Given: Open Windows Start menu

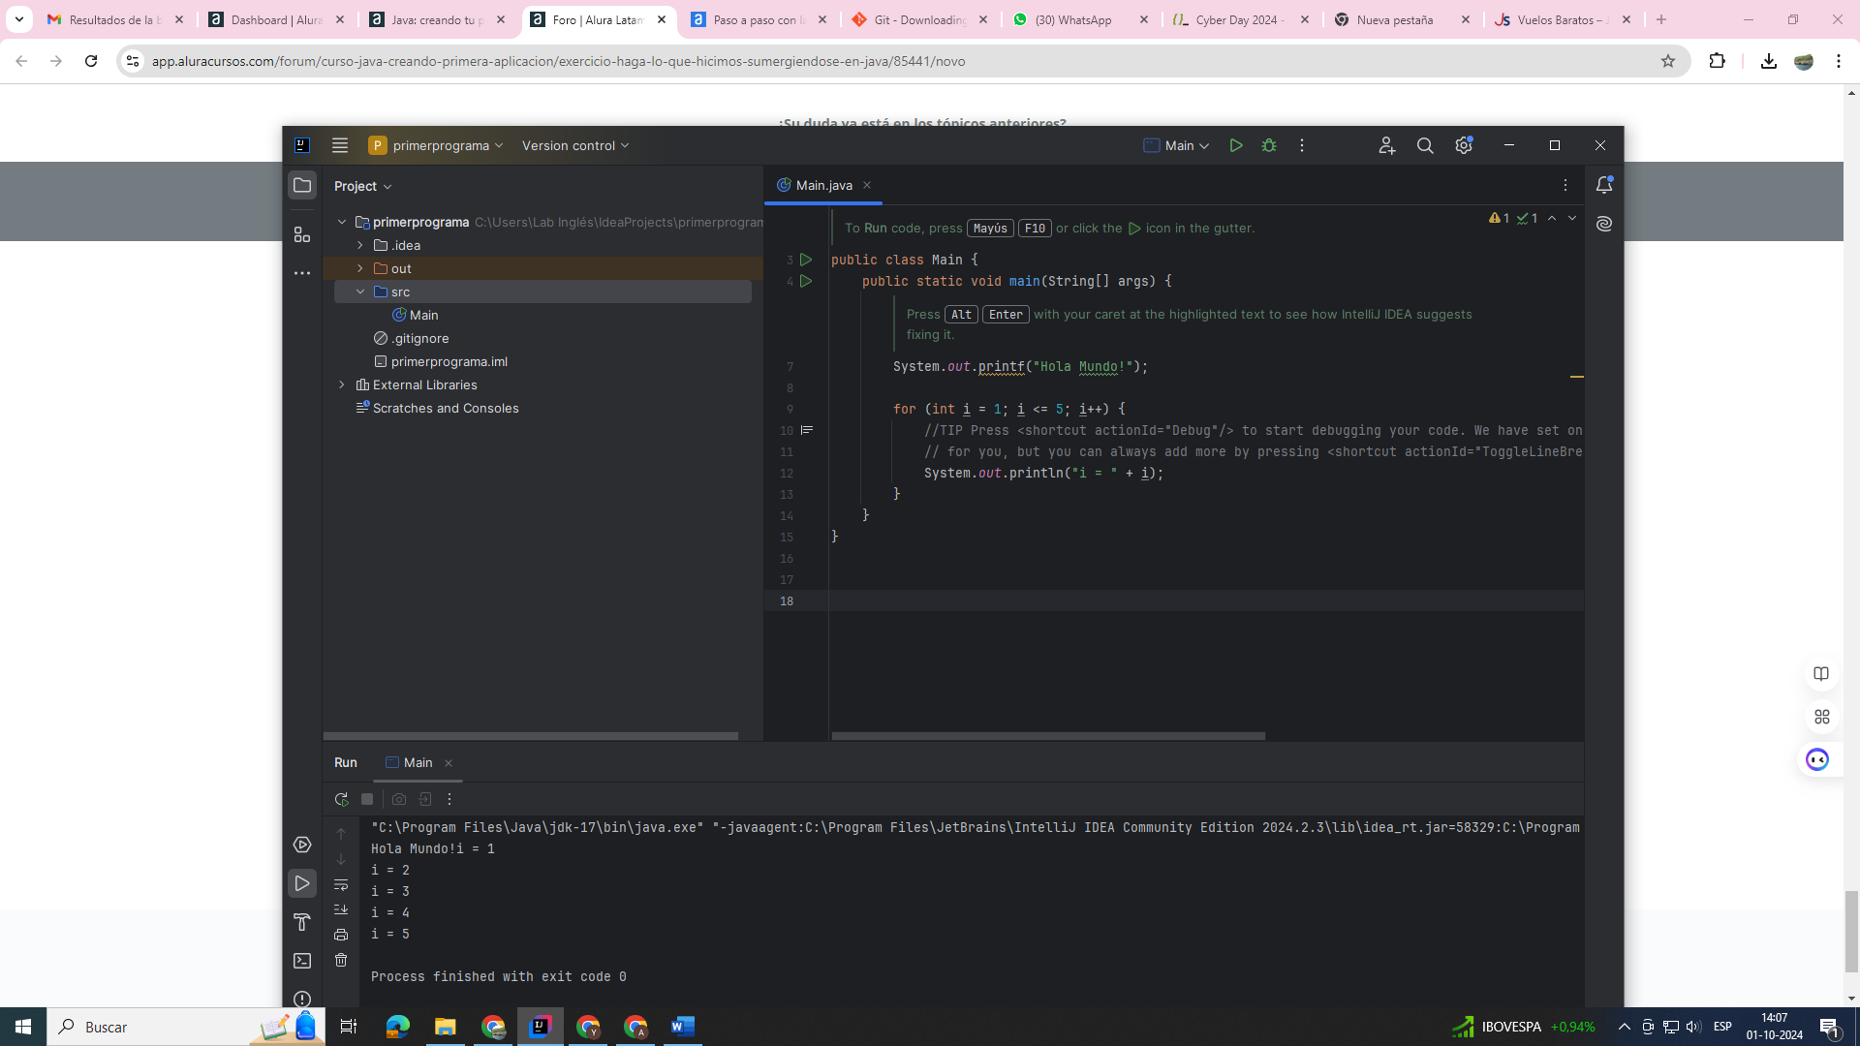Looking at the screenshot, I should pos(23,1027).
